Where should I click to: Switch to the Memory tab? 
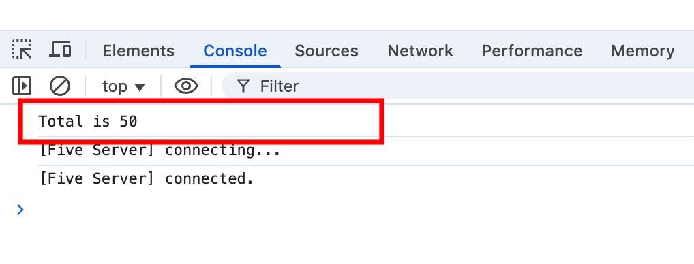click(643, 51)
